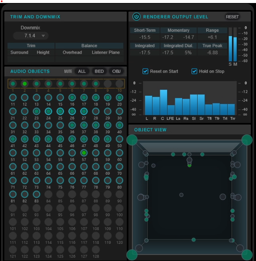
Task: Select audio object 80 circle
Action: point(119,180)
